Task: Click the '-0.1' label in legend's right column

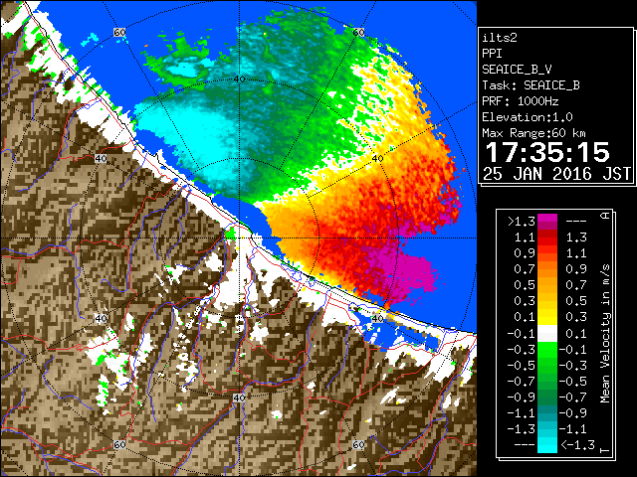Action: click(573, 349)
